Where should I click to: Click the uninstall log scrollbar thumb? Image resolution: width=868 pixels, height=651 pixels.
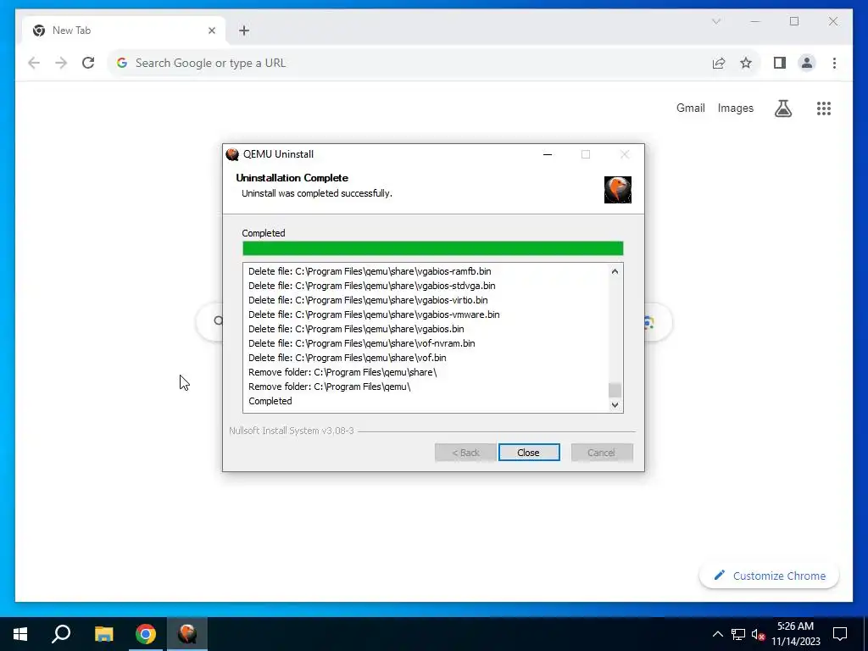click(615, 390)
